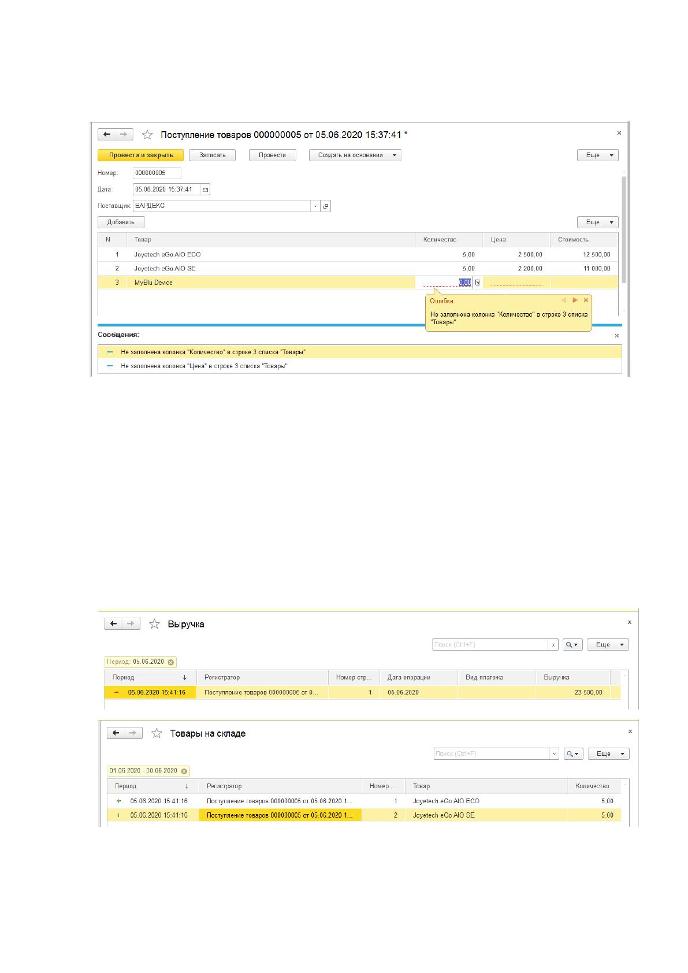Clear the 01.06.2020 - 30.06.2020 period filter
The height and width of the screenshot is (973, 688).
184,771
